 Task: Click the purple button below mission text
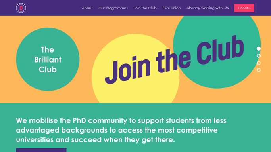click(x=41, y=150)
